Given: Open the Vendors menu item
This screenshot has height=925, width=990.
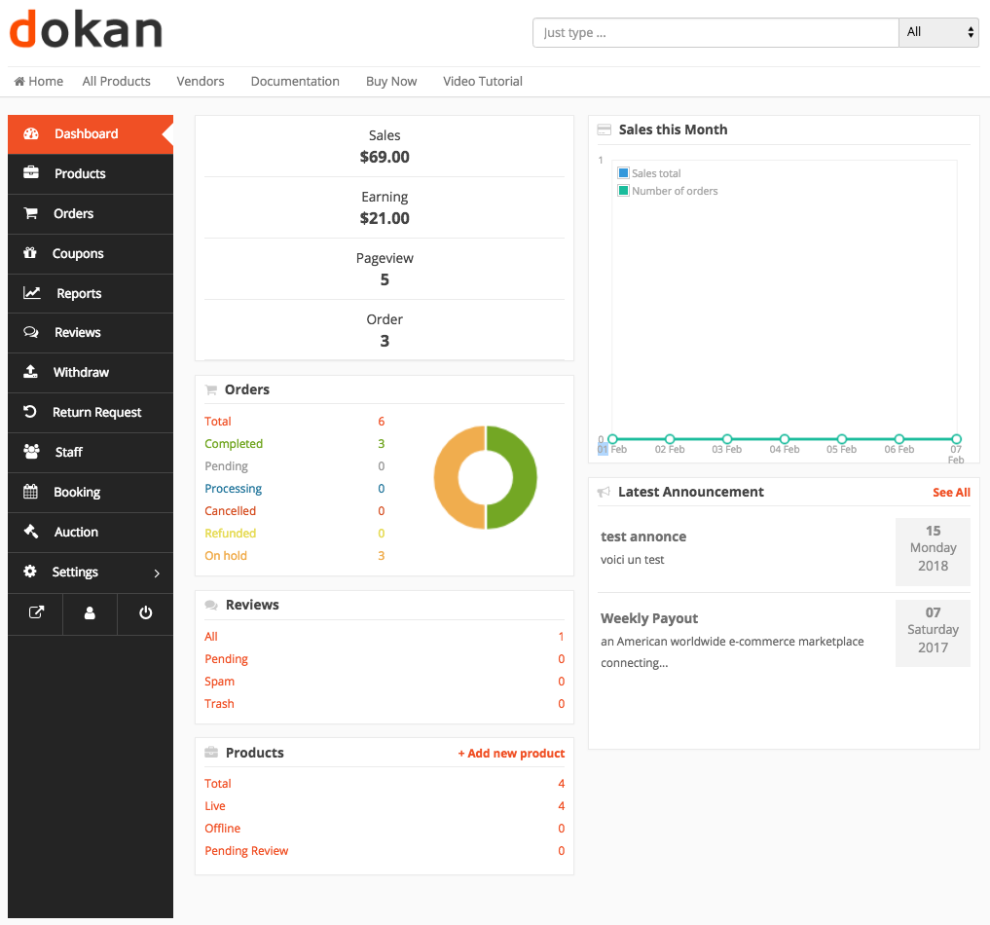Looking at the screenshot, I should click(x=201, y=81).
